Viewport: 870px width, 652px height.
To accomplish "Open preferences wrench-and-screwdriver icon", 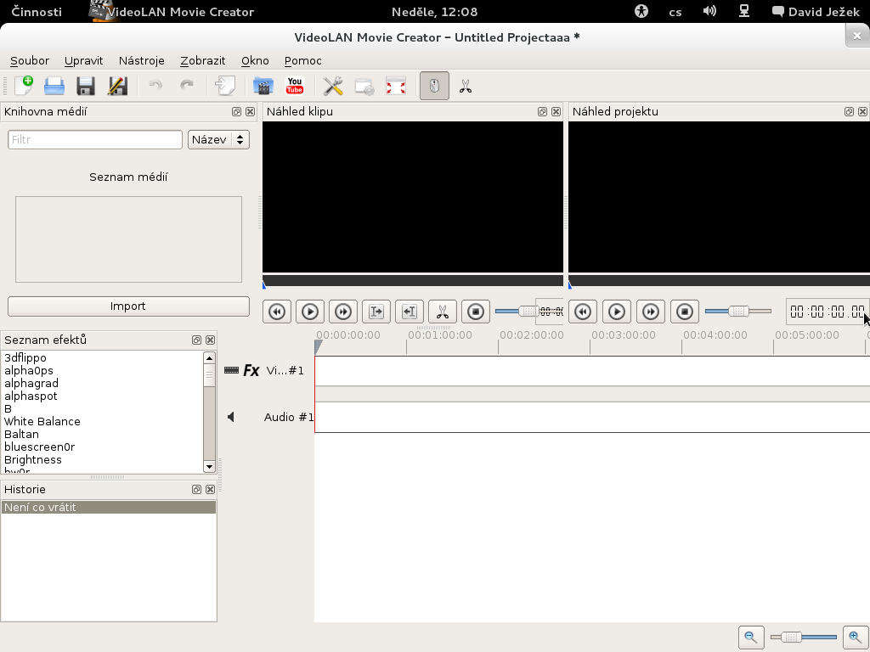I will [333, 86].
